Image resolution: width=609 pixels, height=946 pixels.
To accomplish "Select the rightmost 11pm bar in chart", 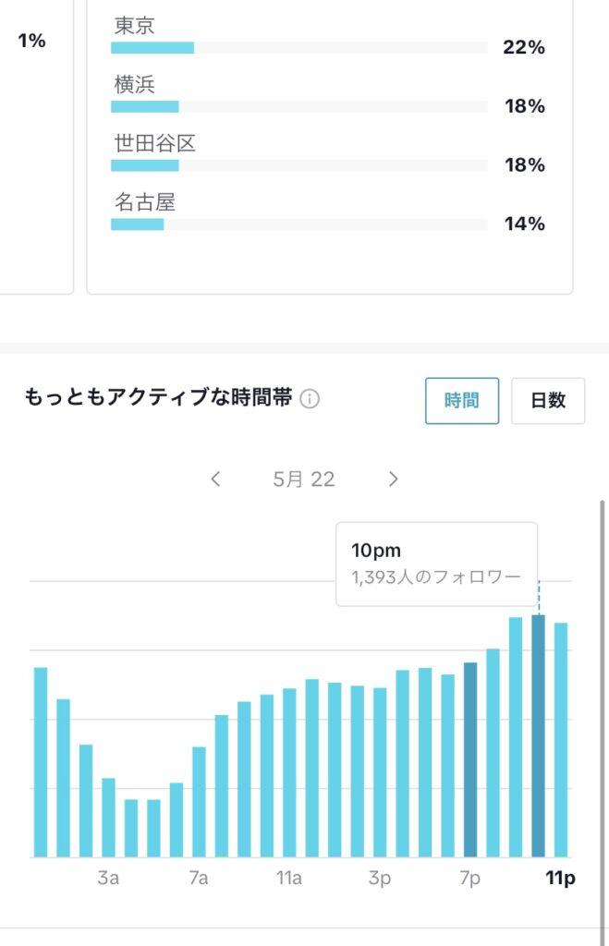I will 561,739.
